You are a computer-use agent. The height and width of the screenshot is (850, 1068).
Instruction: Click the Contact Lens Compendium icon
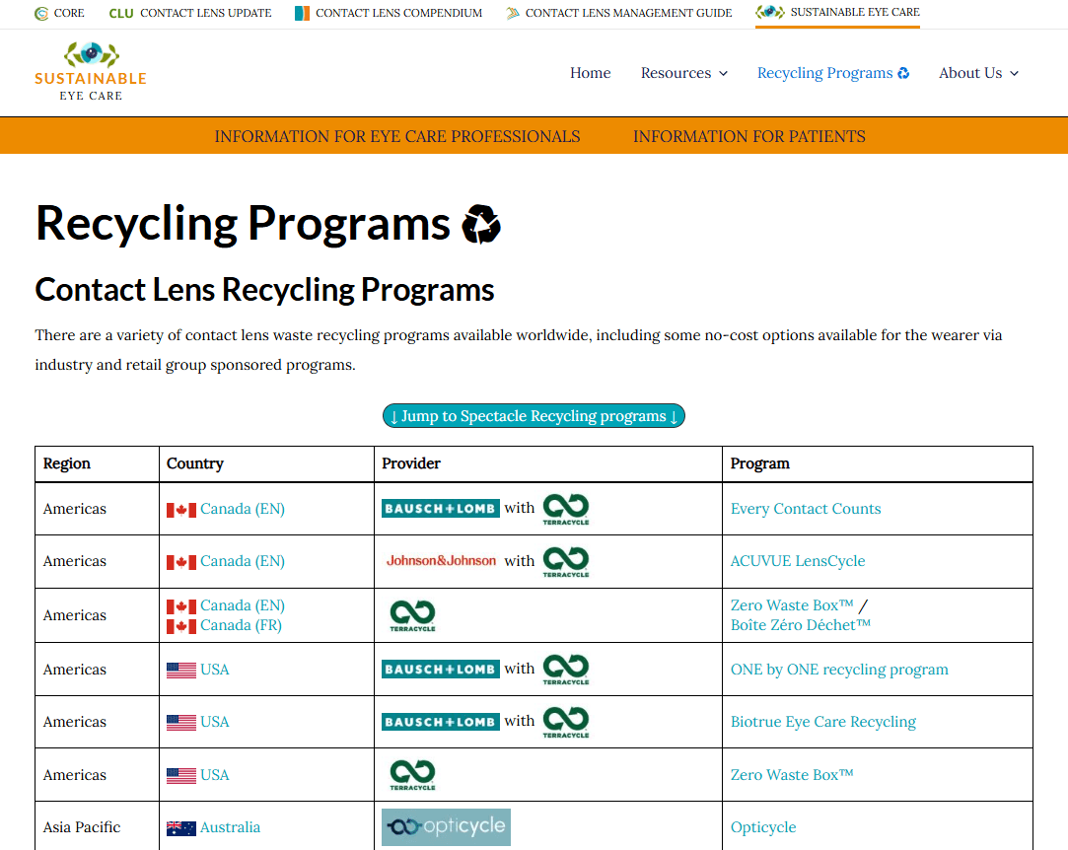[x=302, y=14]
